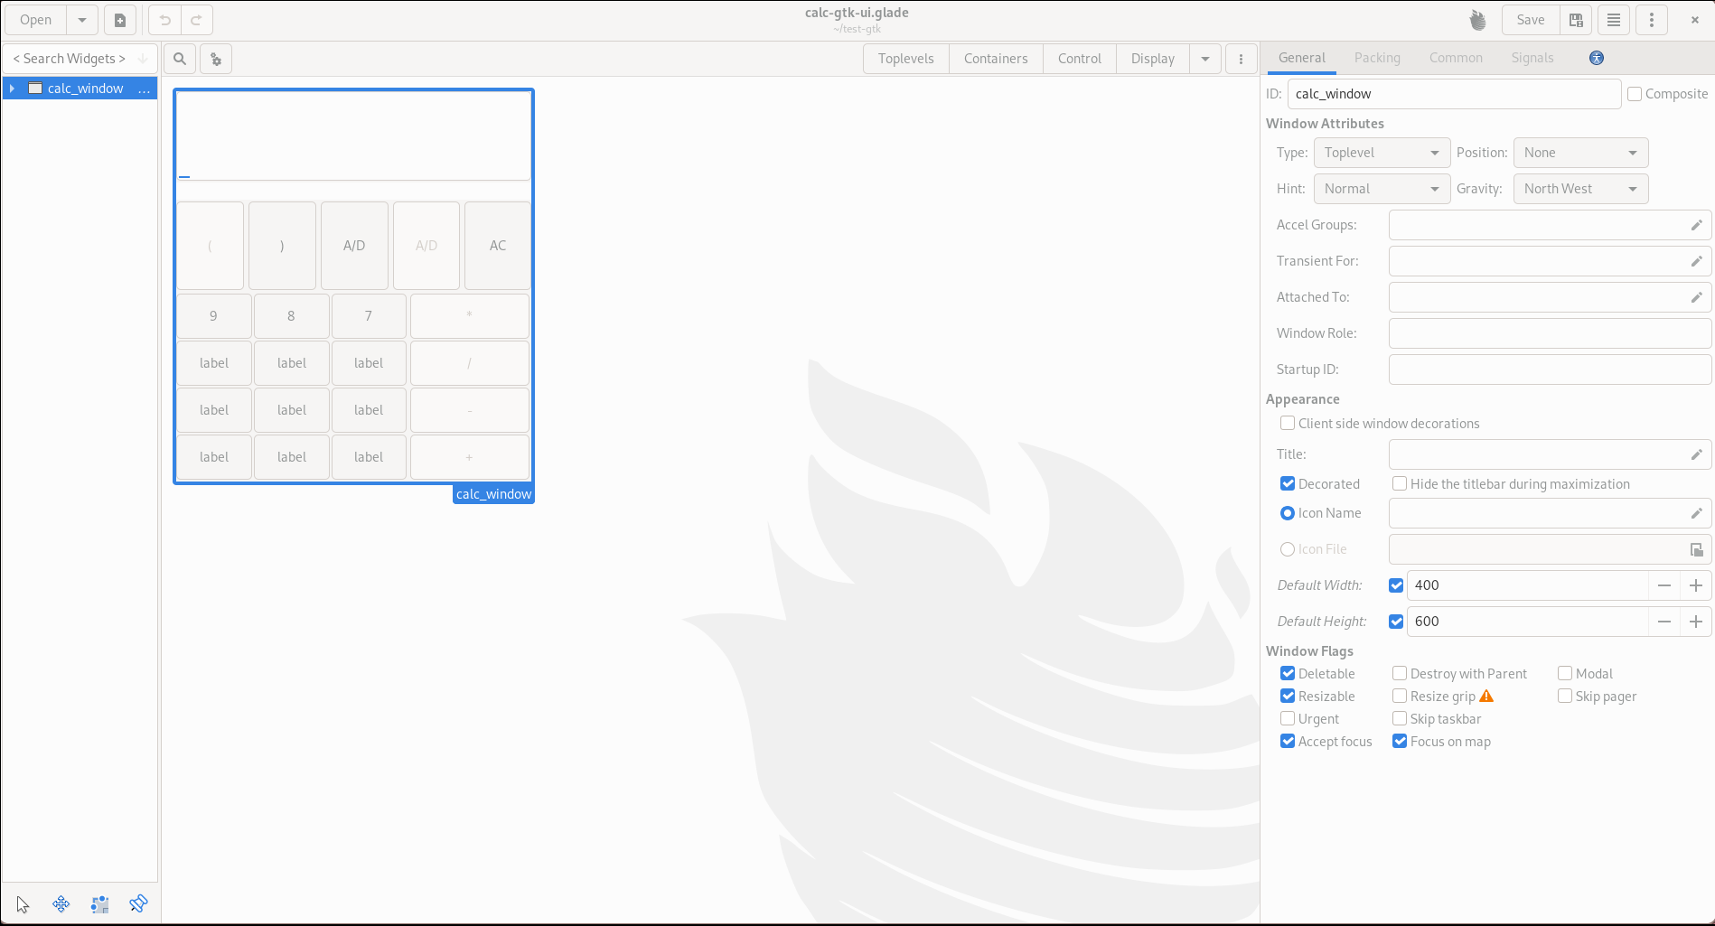1715x926 pixels.
Task: Toggle the Decorated checkbox
Action: point(1288,484)
